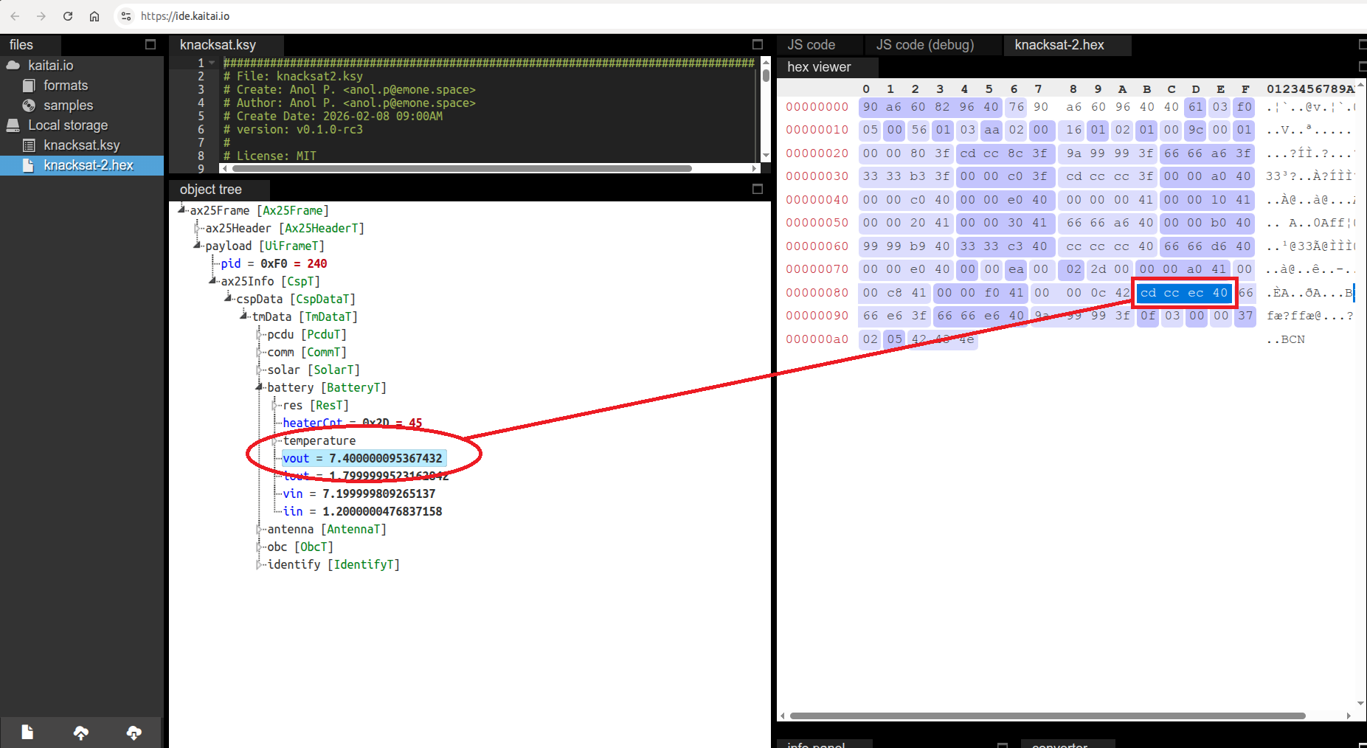Open knacksat.ksy in file tree
The height and width of the screenshot is (748, 1367).
81,145
